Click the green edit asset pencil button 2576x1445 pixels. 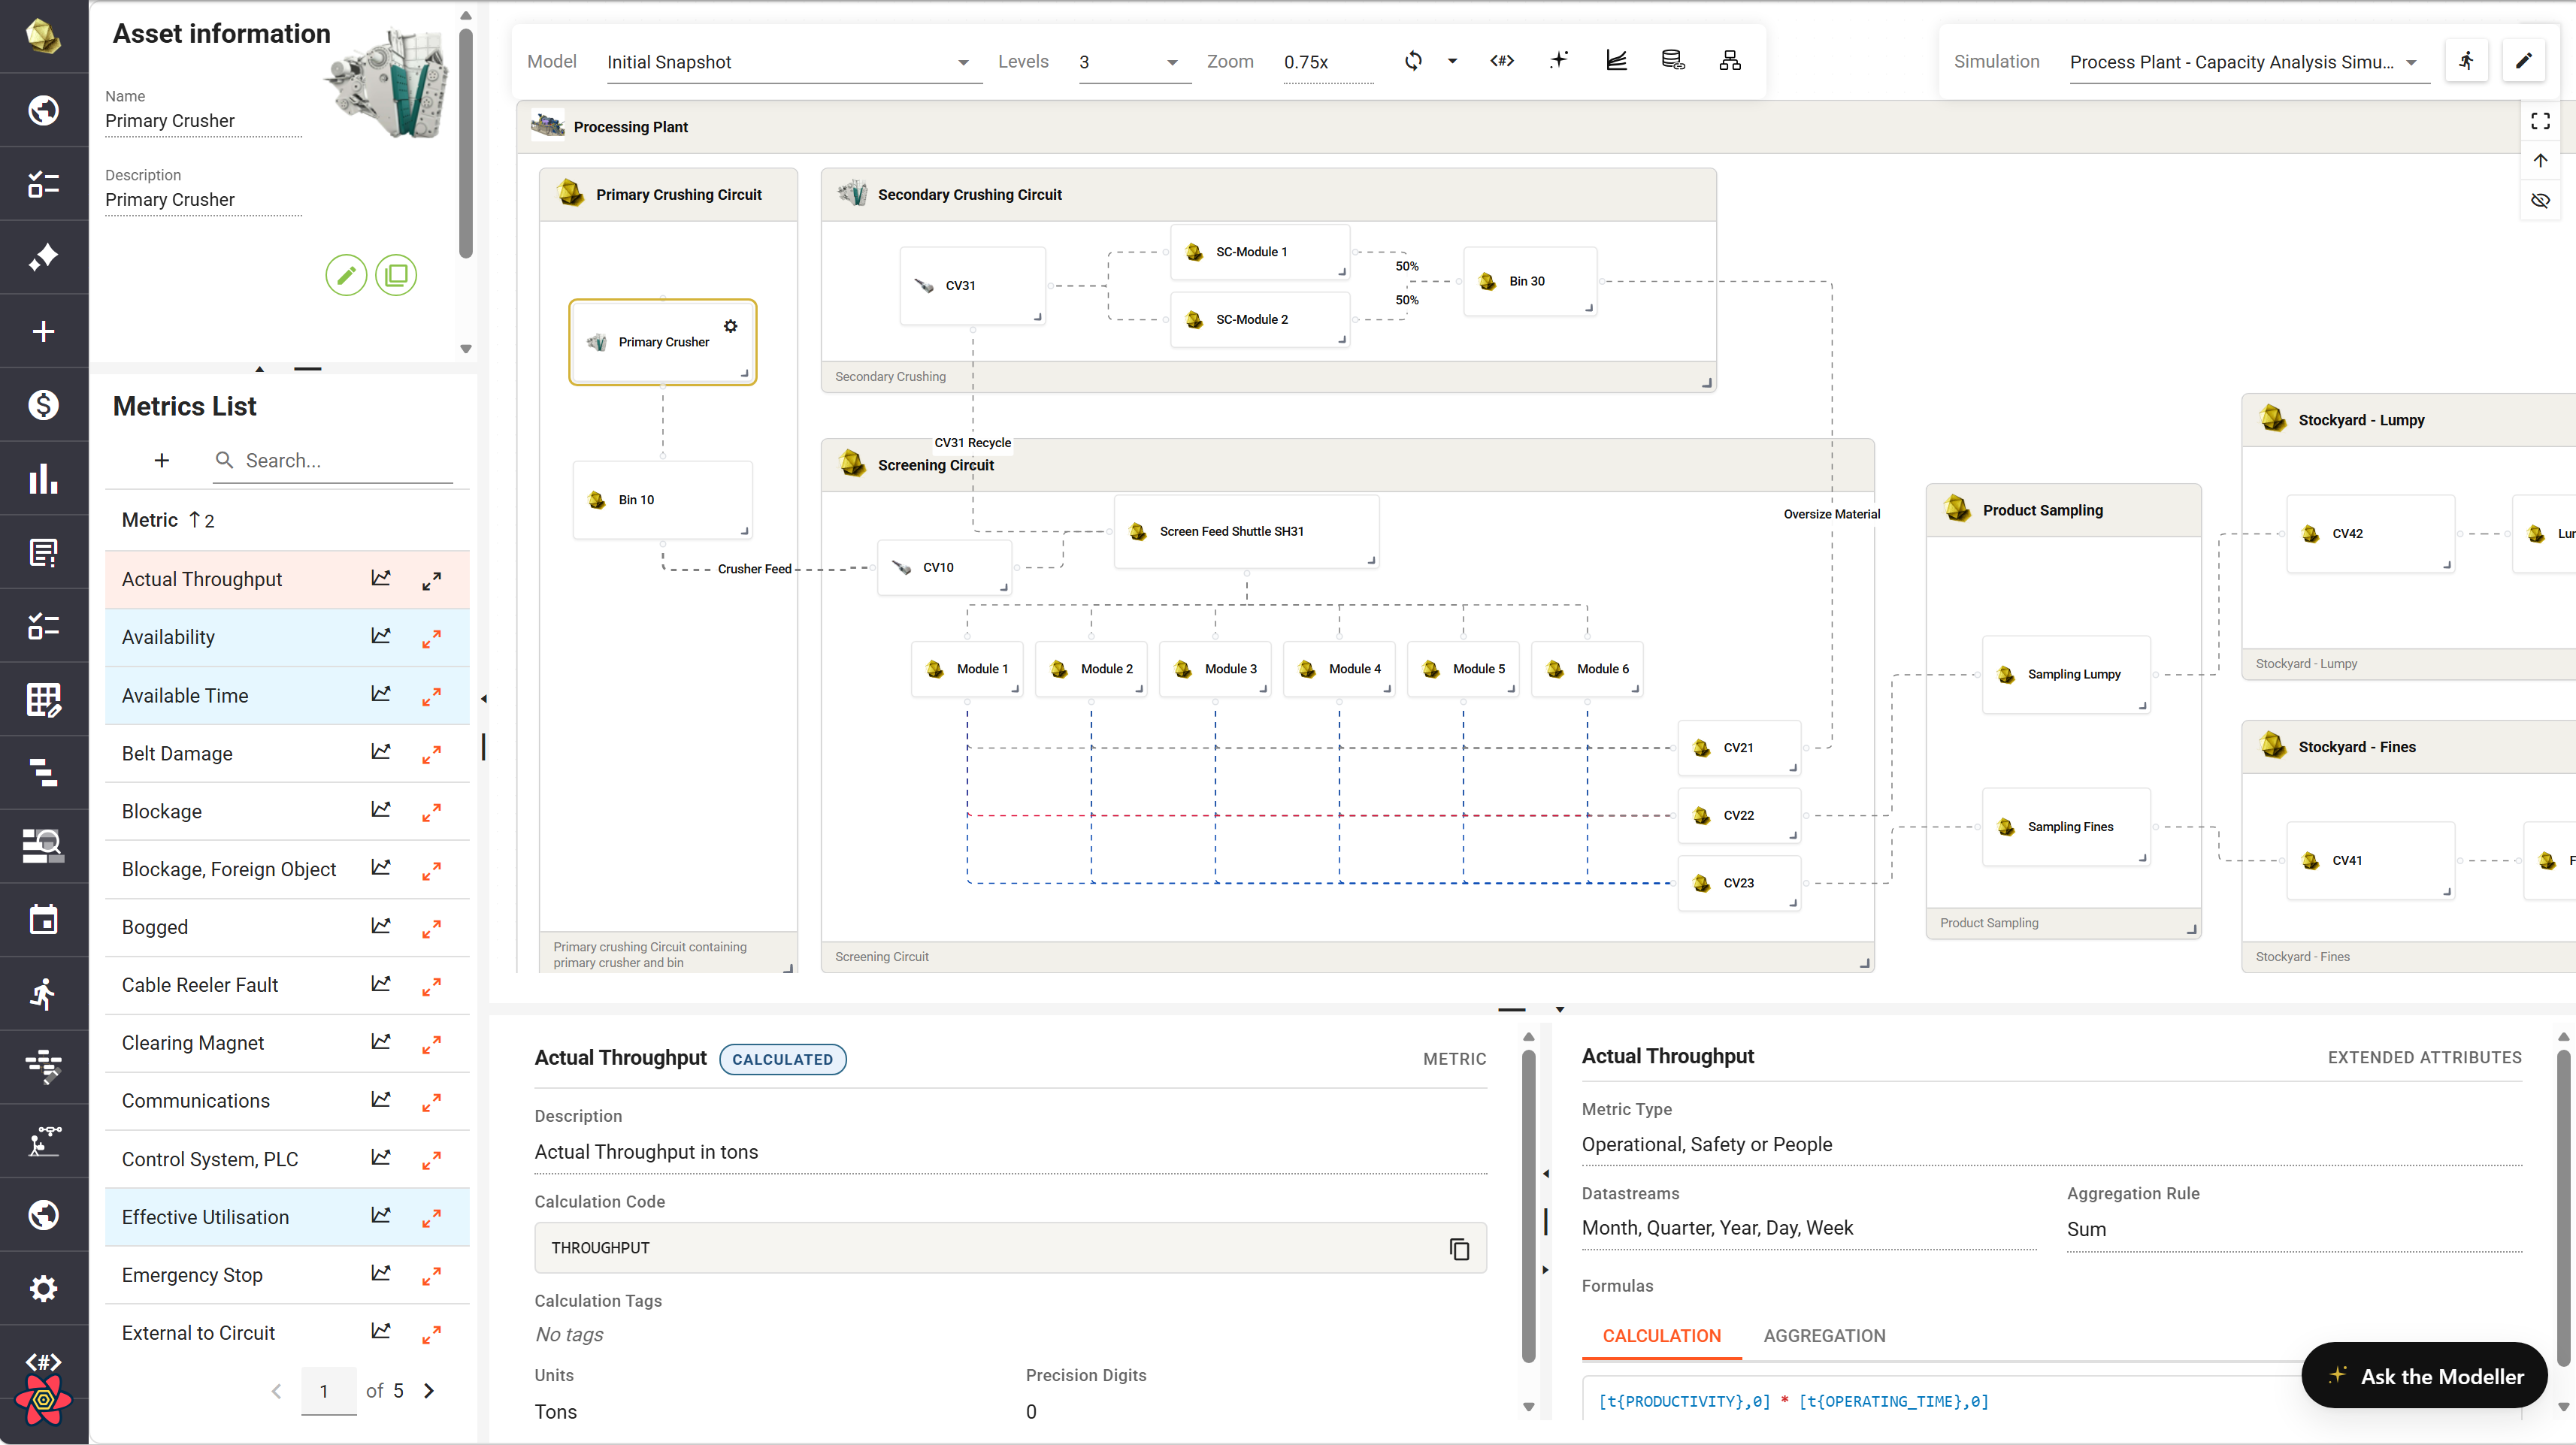[x=346, y=275]
